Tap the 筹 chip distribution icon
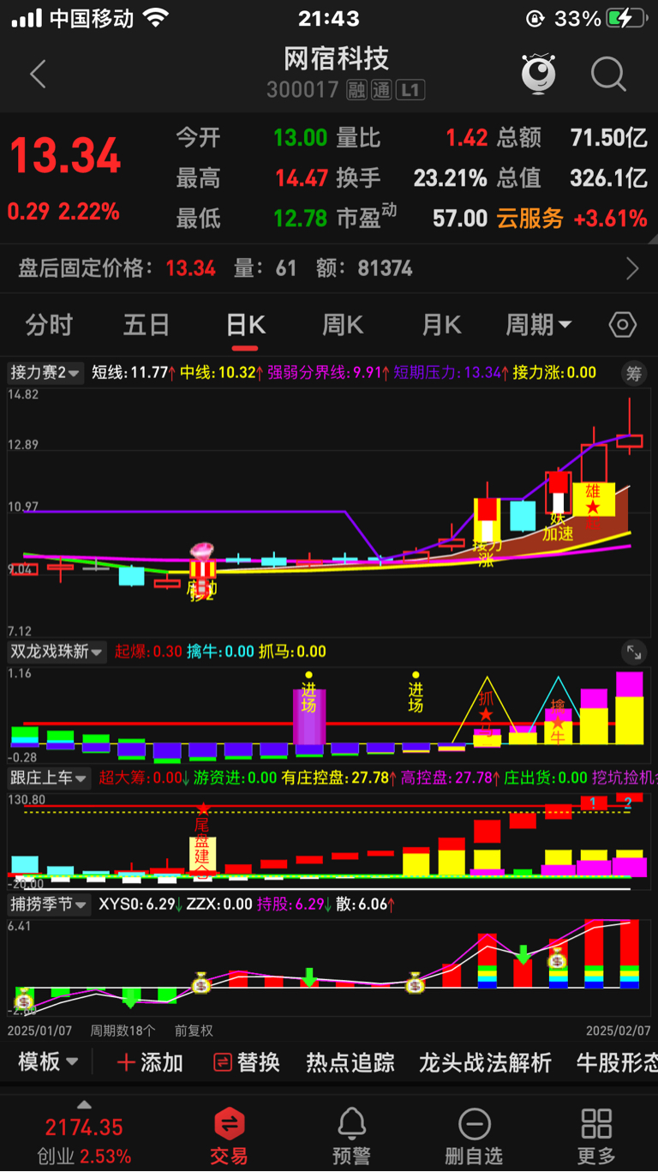 (634, 373)
